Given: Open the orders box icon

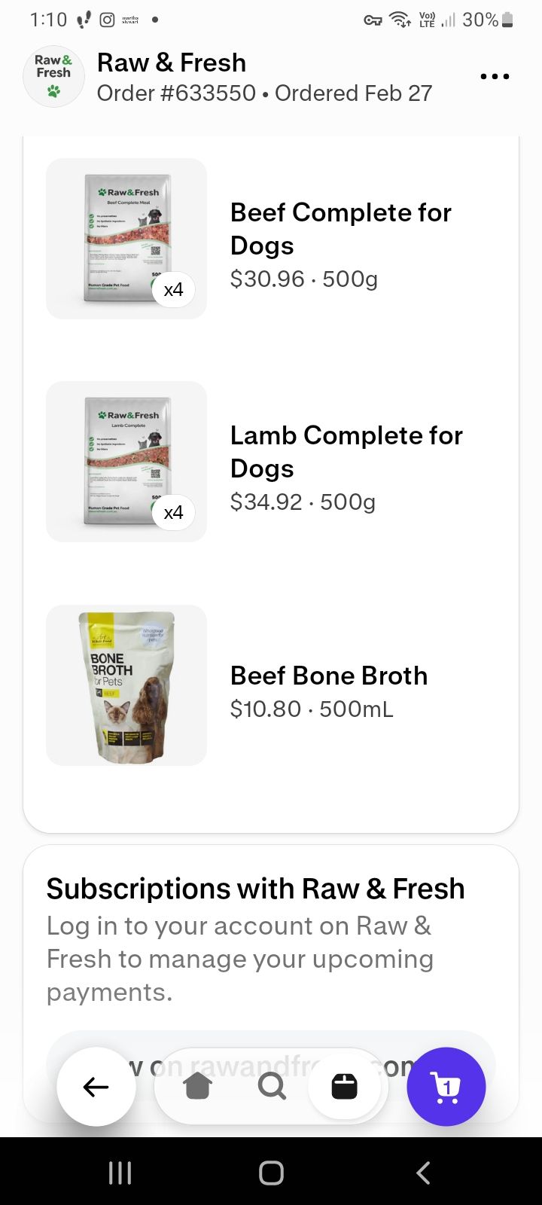Looking at the screenshot, I should point(345,1086).
